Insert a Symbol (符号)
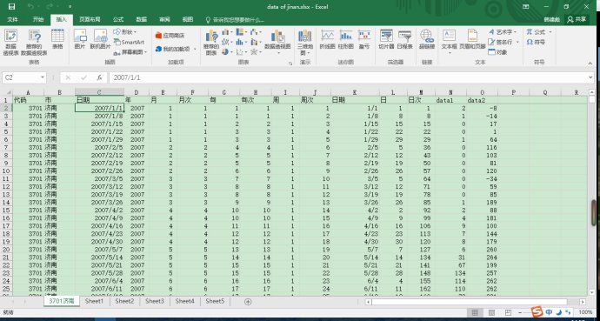Viewport: 600px width, 321px height. click(536, 42)
